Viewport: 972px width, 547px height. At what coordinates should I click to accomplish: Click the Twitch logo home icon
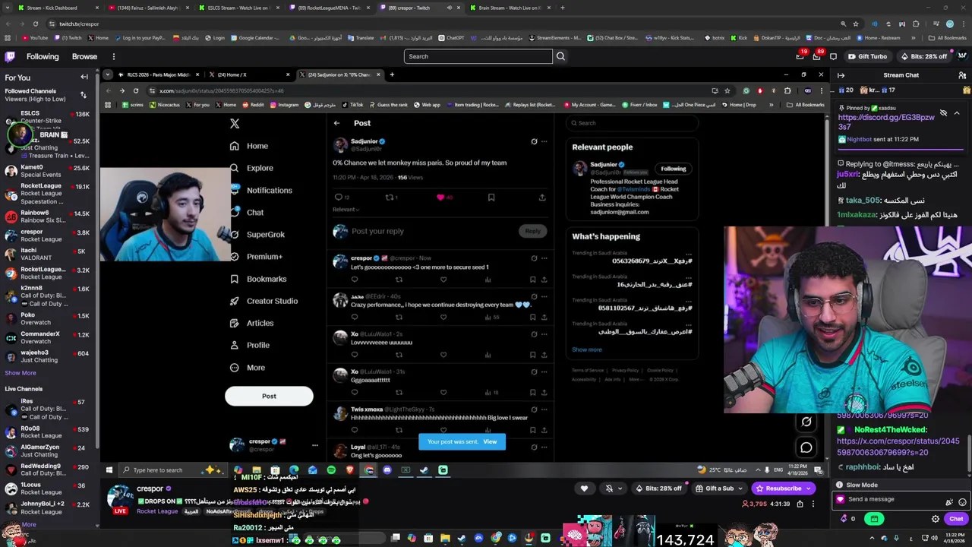10,56
